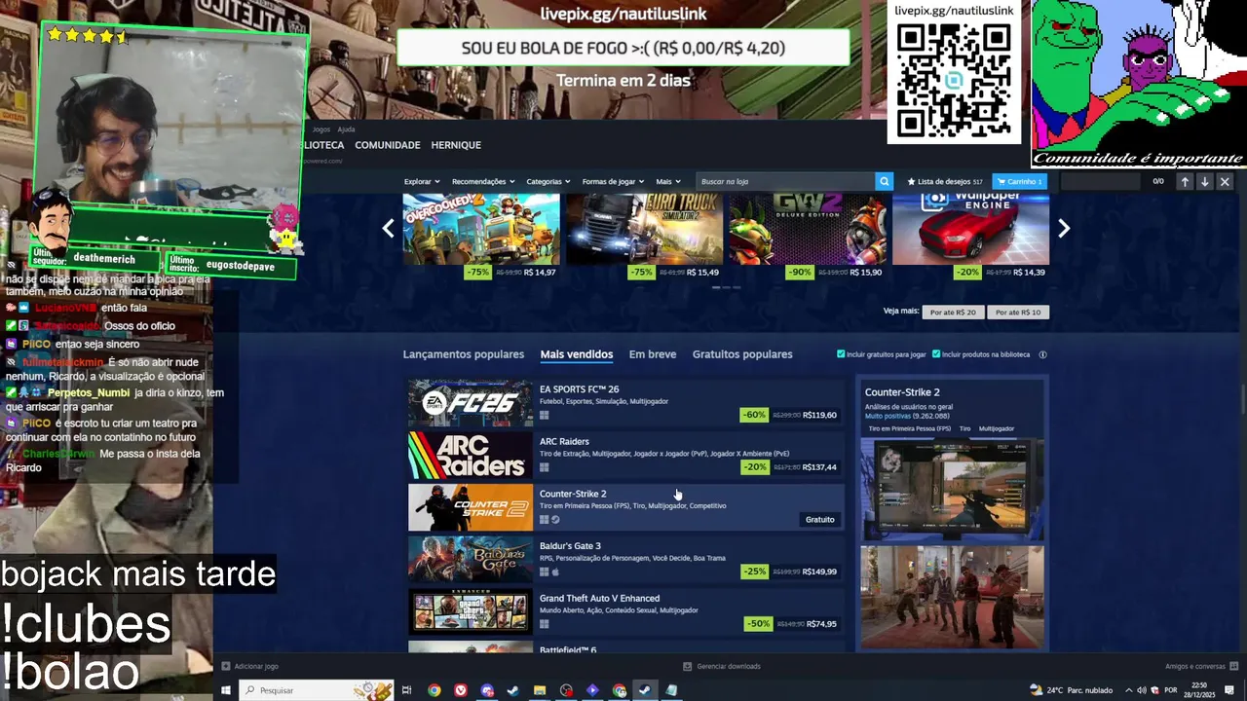The image size is (1247, 701).
Task: Click the weather widget 24°C
Action: pos(1071,690)
